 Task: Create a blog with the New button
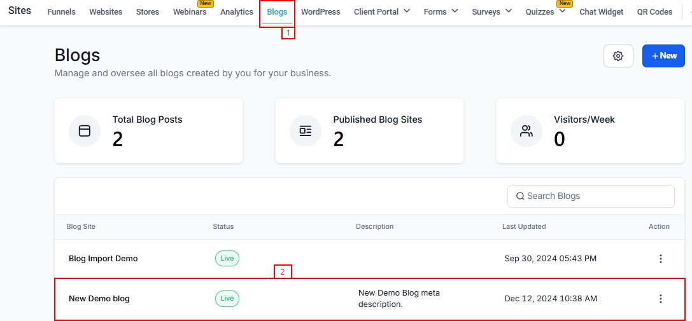663,56
